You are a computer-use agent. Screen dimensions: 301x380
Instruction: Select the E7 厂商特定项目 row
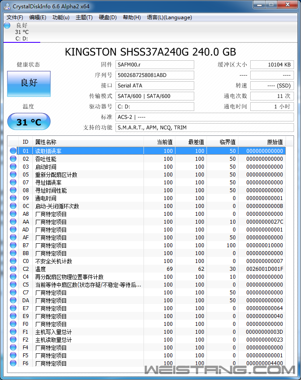(x=147, y=308)
